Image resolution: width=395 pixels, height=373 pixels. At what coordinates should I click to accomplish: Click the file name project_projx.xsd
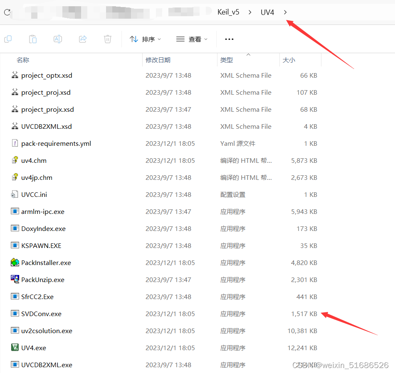(x=48, y=110)
